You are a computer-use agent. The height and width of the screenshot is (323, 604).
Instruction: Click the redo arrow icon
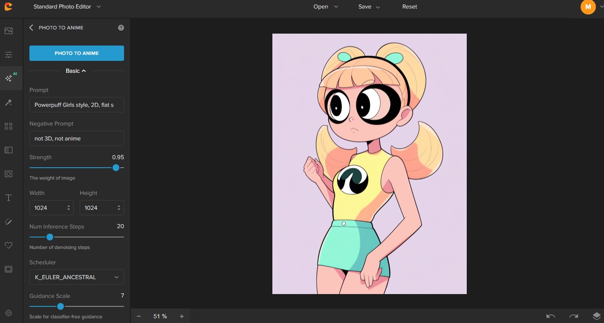[x=574, y=316]
